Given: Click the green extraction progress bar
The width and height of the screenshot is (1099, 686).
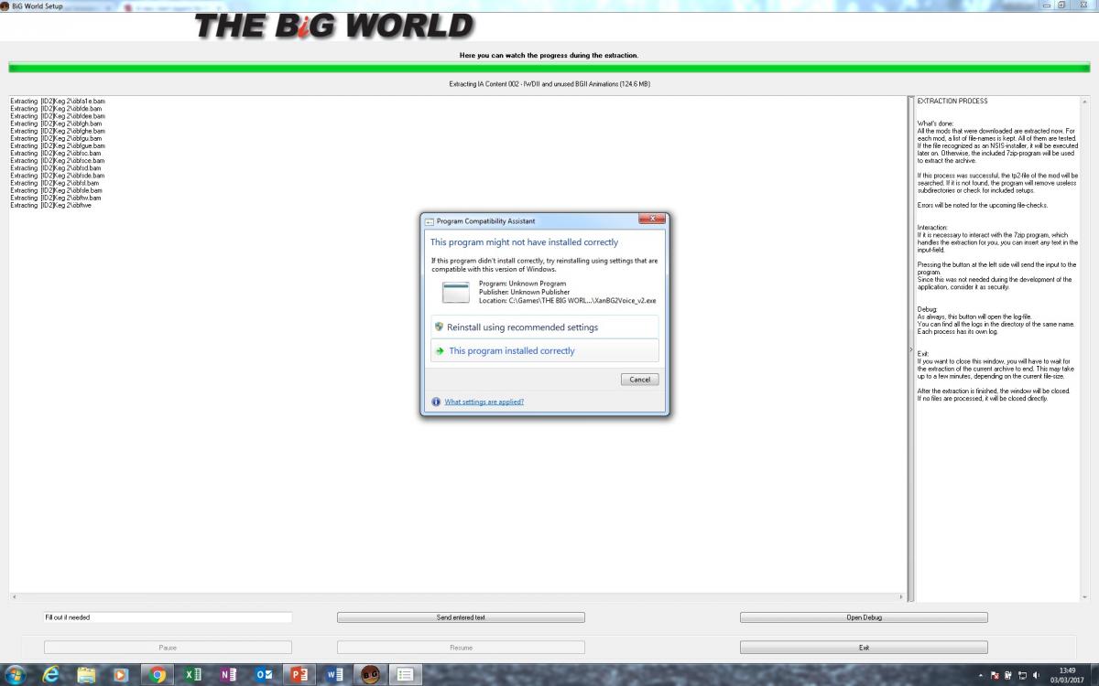Looking at the screenshot, I should 549,68.
